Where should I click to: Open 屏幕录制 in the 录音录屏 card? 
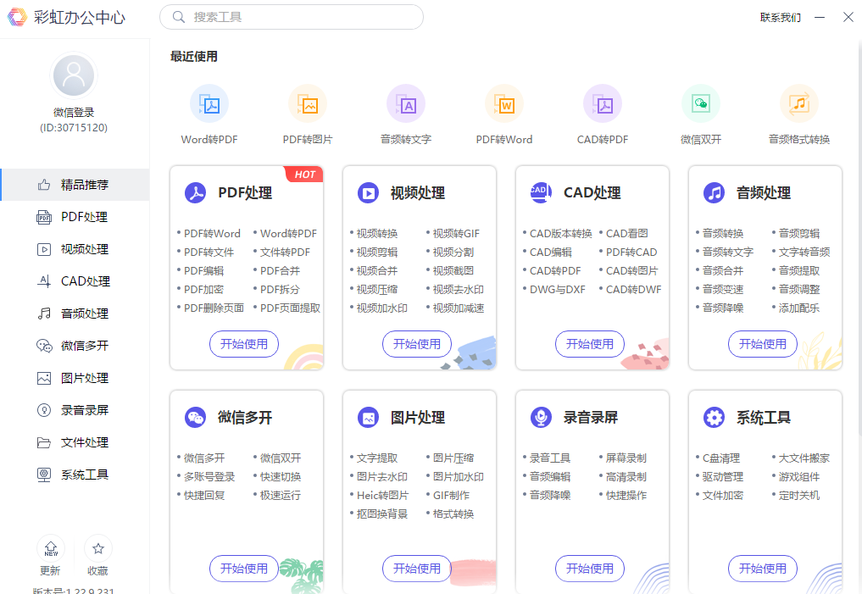(626, 458)
